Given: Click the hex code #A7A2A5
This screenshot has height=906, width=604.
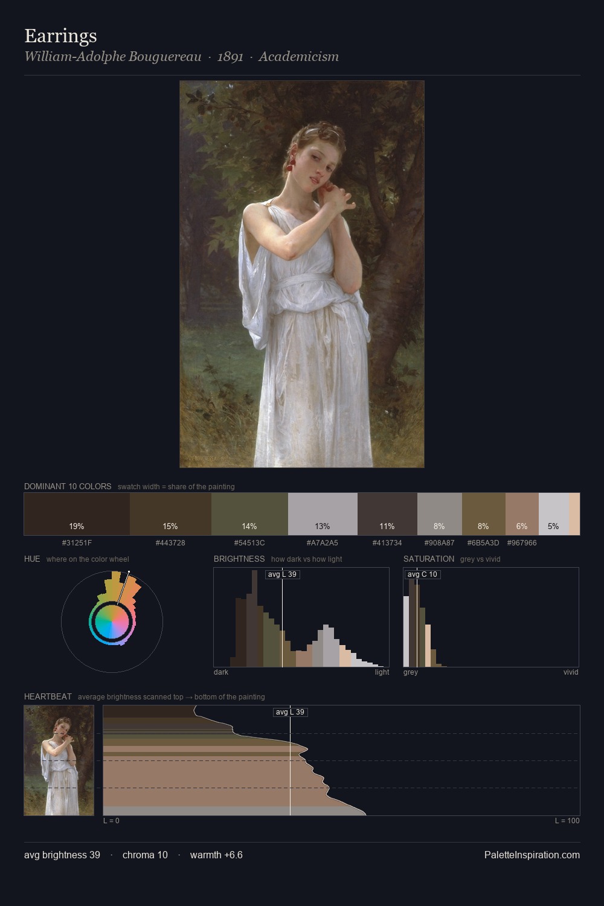Looking at the screenshot, I should (323, 543).
